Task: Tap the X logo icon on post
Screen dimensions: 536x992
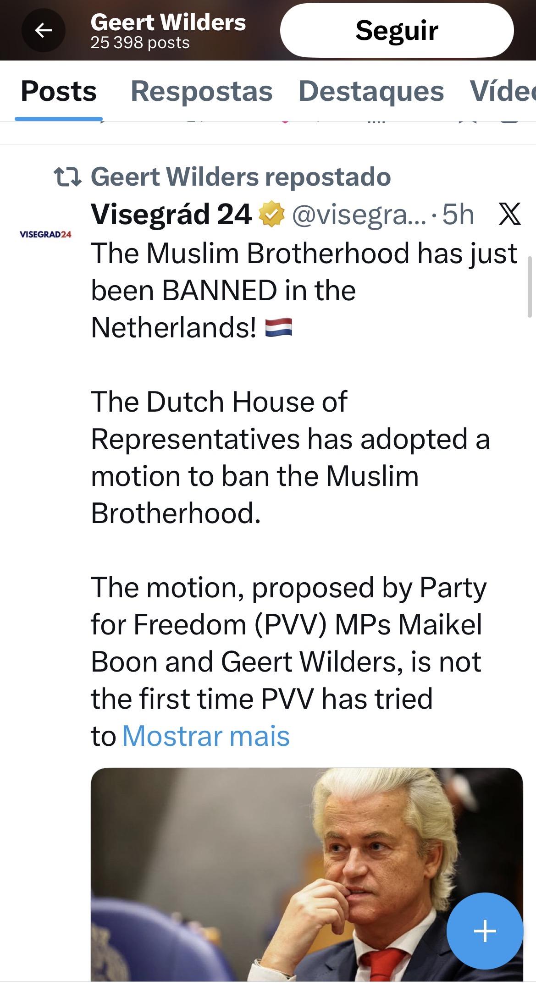Action: (x=509, y=214)
